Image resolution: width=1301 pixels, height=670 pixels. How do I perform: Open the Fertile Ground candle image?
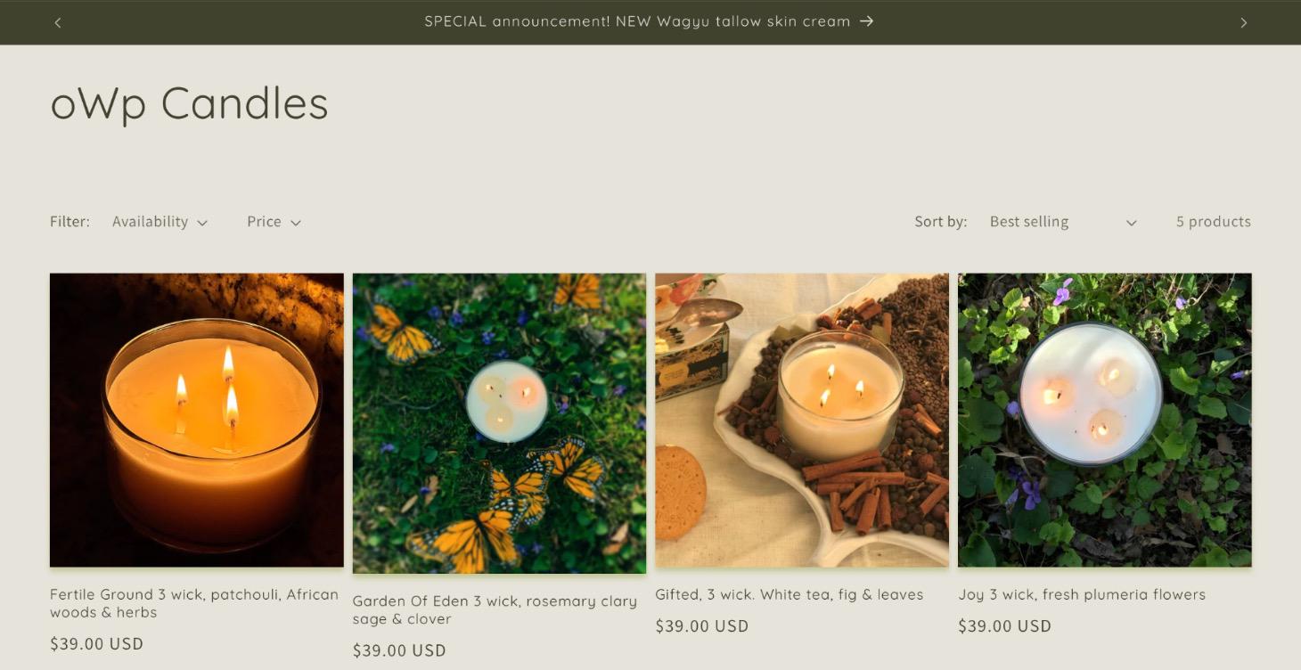(196, 420)
